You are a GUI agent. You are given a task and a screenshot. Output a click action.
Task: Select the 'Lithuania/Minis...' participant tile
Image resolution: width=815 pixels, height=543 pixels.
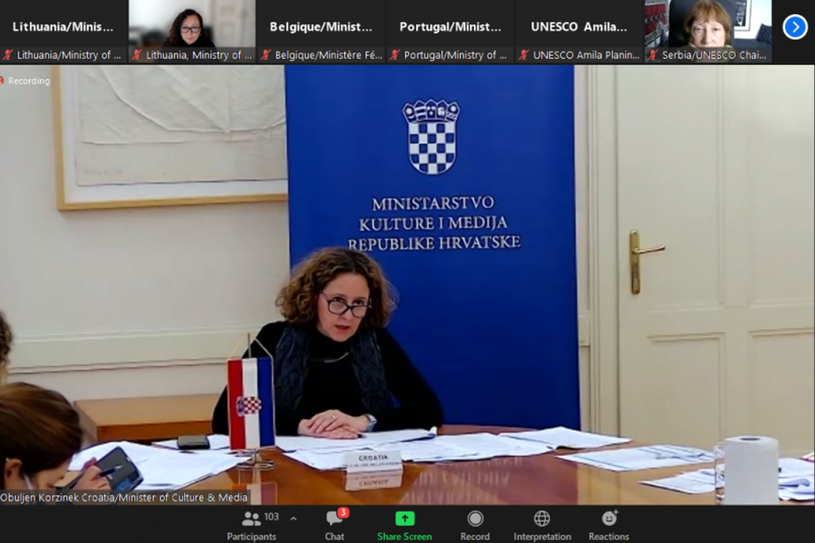[x=63, y=31]
